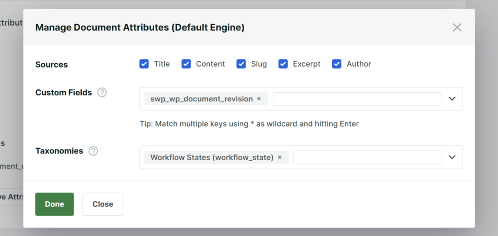Click the Sources label
The height and width of the screenshot is (236, 498).
(51, 64)
